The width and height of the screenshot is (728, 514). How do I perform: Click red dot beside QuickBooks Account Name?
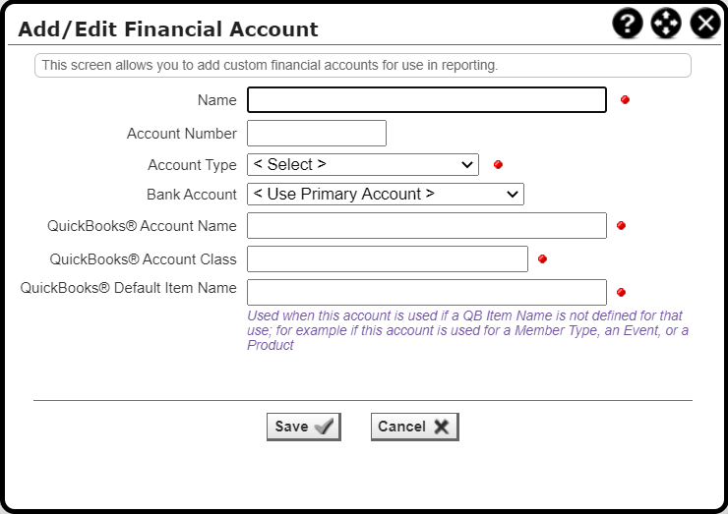coord(621,226)
